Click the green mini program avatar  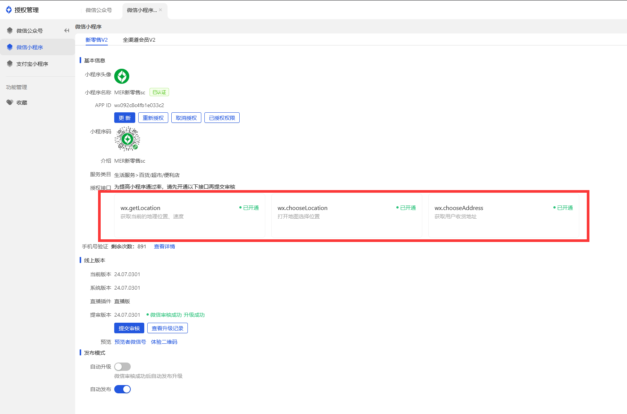coord(122,76)
